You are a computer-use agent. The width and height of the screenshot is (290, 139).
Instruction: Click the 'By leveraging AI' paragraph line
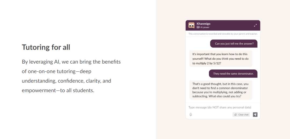[x=71, y=62]
